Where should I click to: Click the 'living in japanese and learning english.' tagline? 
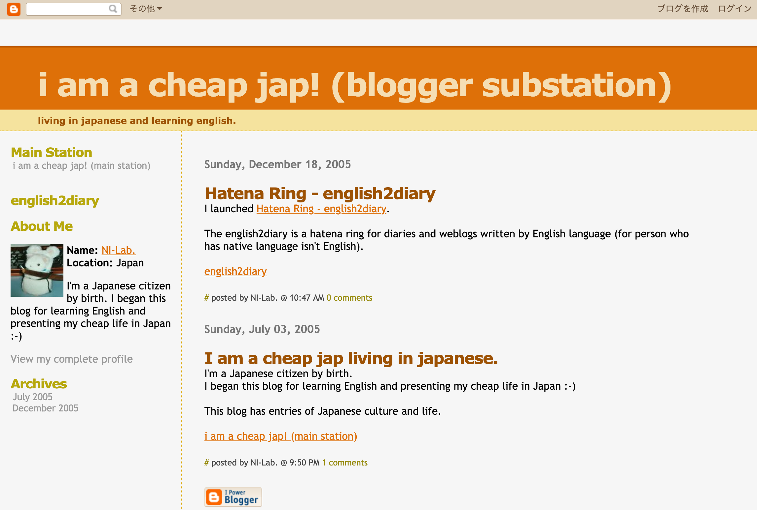(137, 121)
